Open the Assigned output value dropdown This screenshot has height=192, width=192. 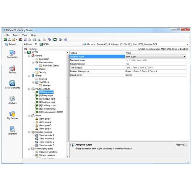185,57
